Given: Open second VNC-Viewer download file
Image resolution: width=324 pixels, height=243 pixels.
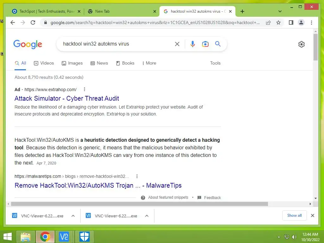Looking at the screenshot, I should click(112, 216).
